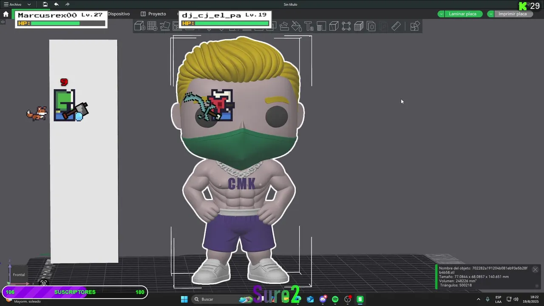Select the figure model in the viewport
This screenshot has width=544, height=306.
240,161
